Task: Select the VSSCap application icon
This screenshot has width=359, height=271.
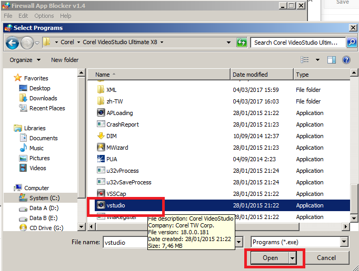Action: (101, 194)
